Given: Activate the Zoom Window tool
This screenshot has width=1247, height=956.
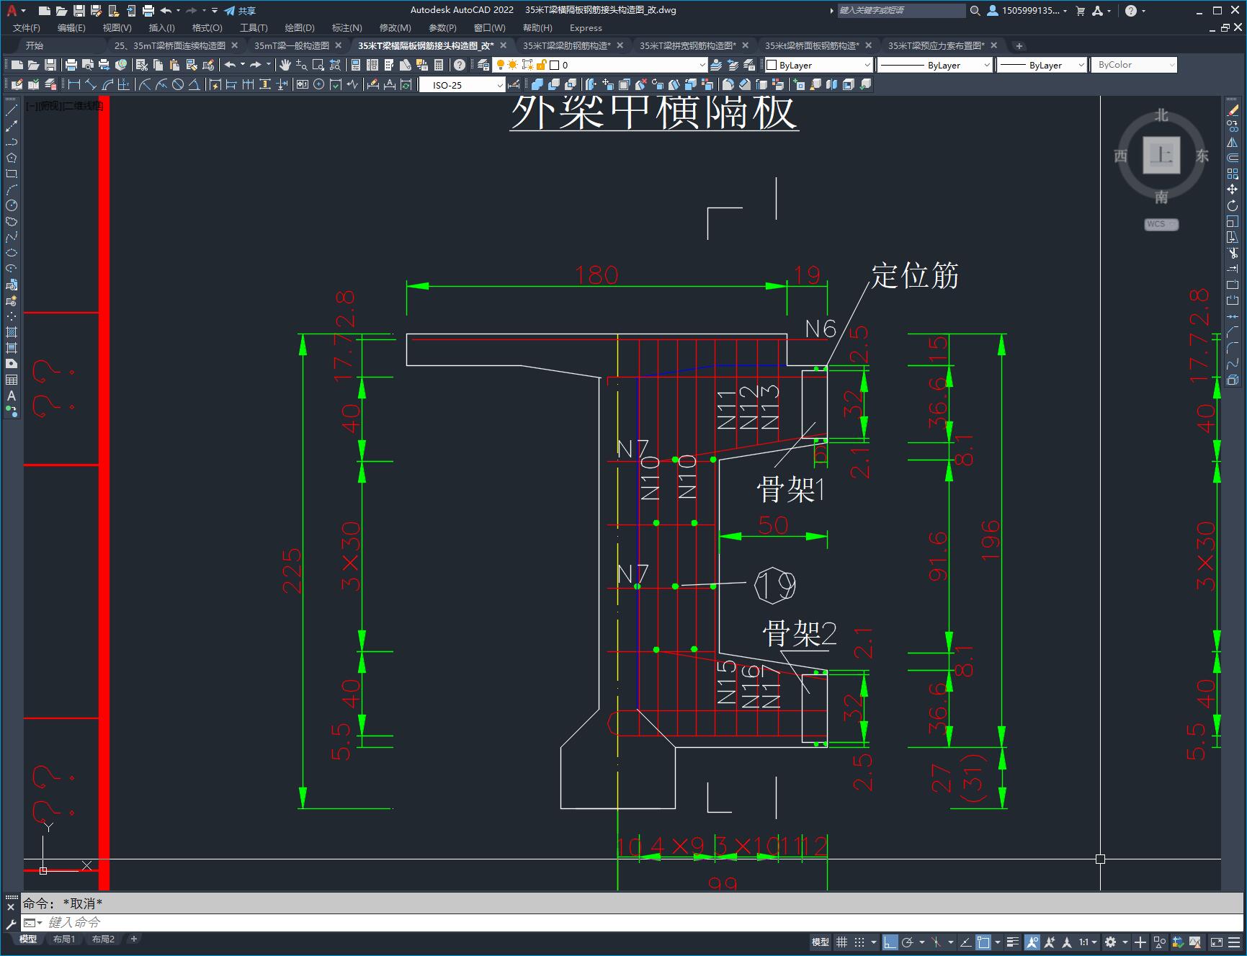Looking at the screenshot, I should point(318,65).
